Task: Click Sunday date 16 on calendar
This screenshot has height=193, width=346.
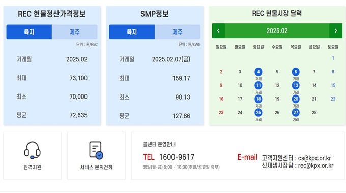Action: (x=221, y=99)
